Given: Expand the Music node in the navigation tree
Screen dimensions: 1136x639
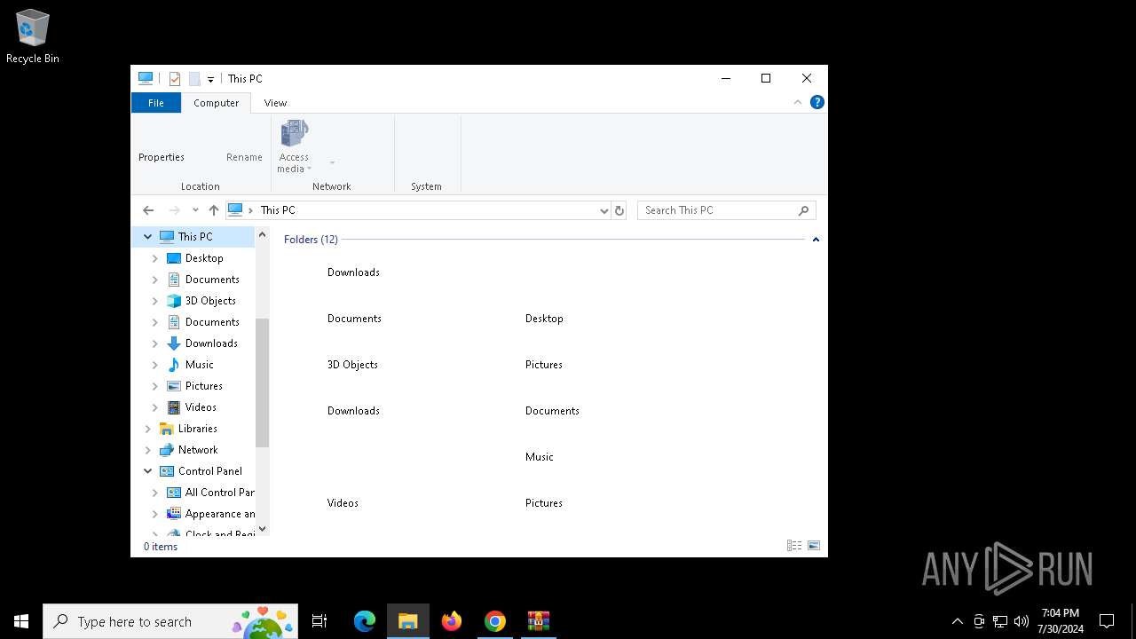Looking at the screenshot, I should 155,365.
